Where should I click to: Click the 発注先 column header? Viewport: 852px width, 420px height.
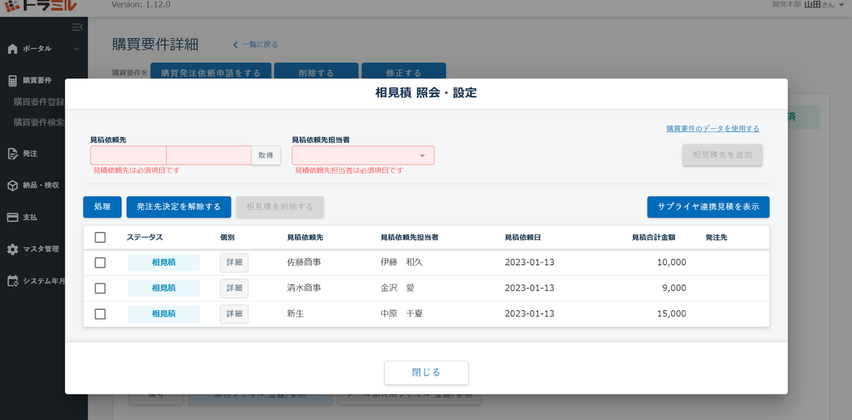[716, 237]
